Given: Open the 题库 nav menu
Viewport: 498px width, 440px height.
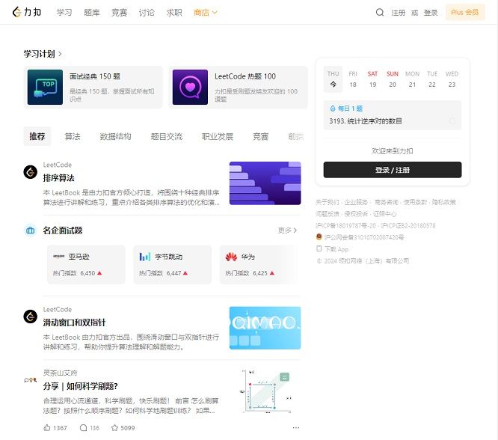Looking at the screenshot, I should 92,13.
